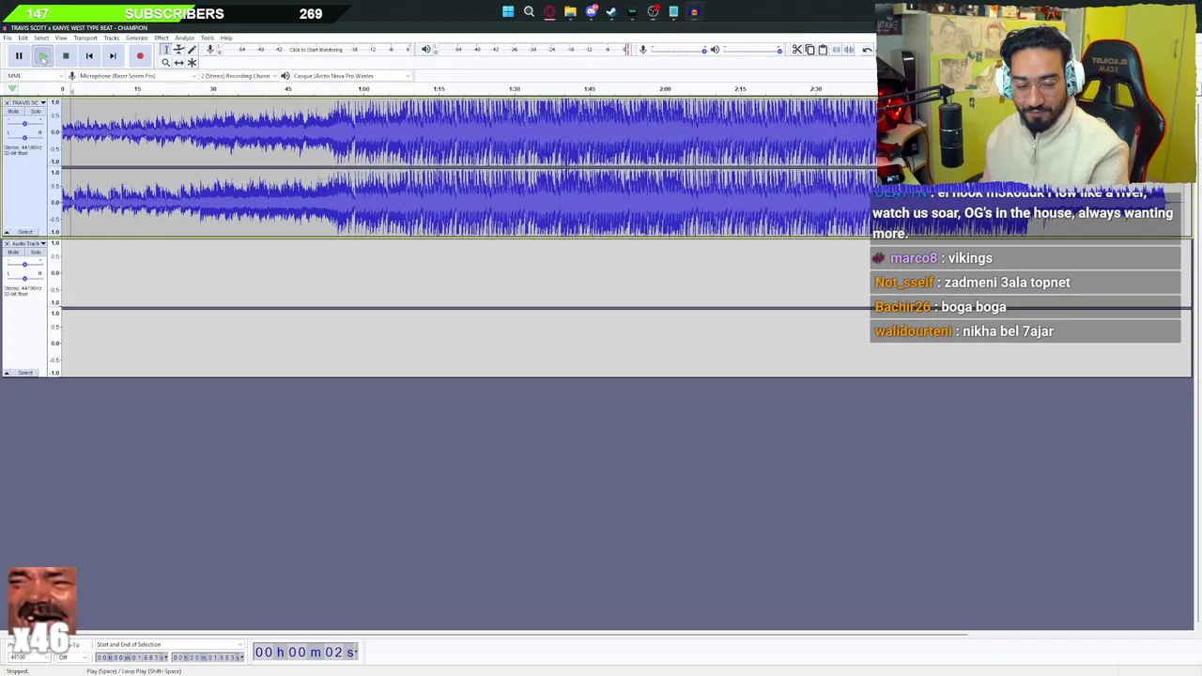
Task: Open the Audio Track name dropdown
Action: coord(29,243)
